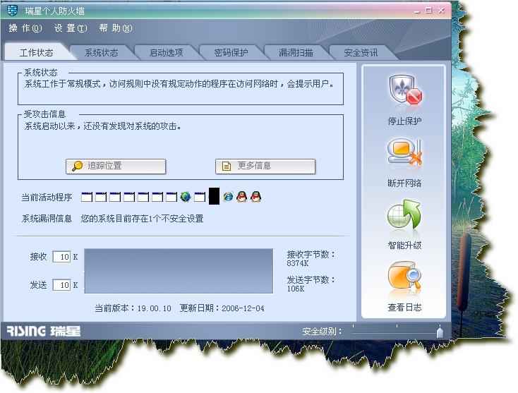
Task: Open the 帮助 menu
Action: pos(115,28)
